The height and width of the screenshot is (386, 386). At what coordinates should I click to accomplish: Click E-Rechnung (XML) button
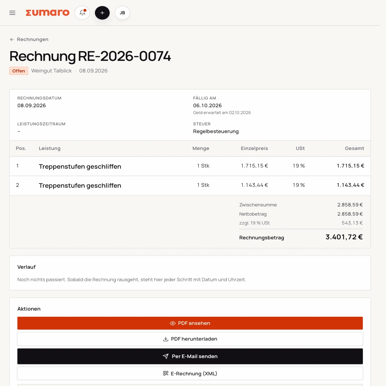(x=190, y=373)
